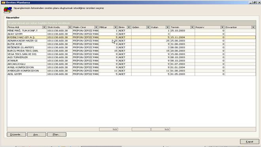The width and height of the screenshot is (261, 147).
Task: Select the VEGA TEKS.SAN.VE DIŞ row
Action: tap(131, 54)
